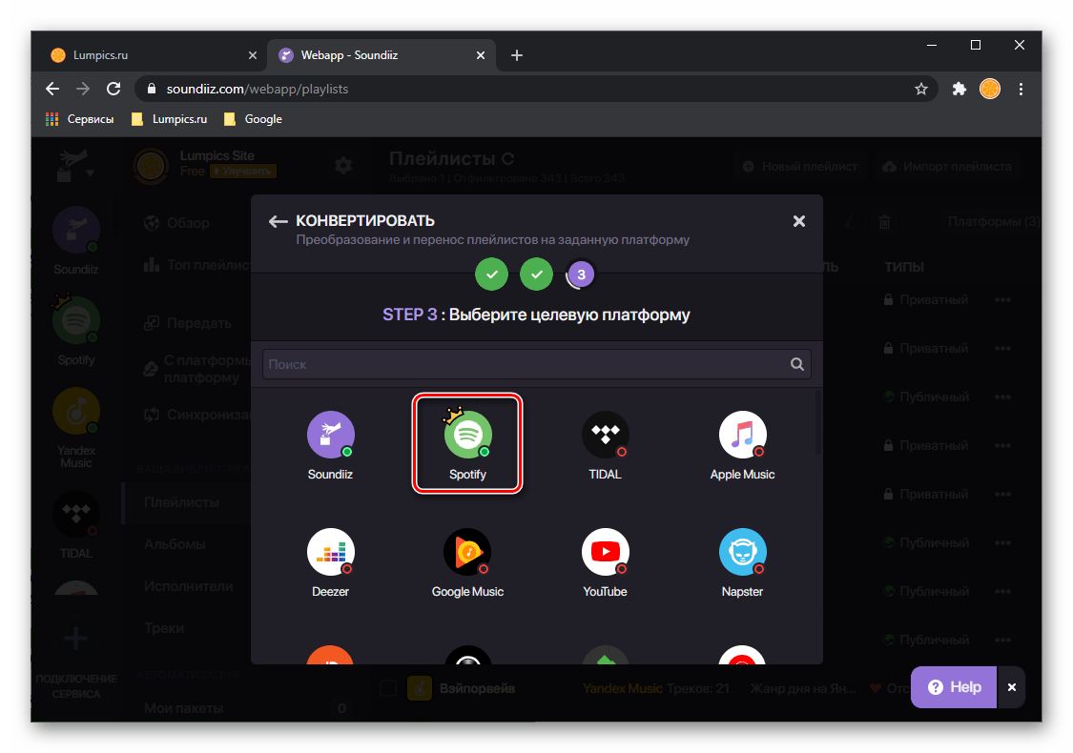Dismiss the Help widget with X

coord(1012,686)
